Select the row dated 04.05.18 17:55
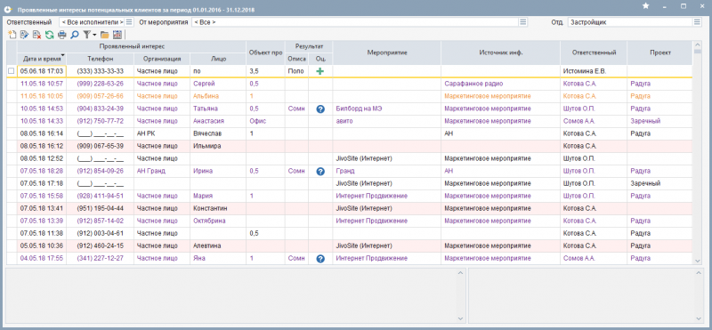The image size is (712, 330). click(350, 258)
